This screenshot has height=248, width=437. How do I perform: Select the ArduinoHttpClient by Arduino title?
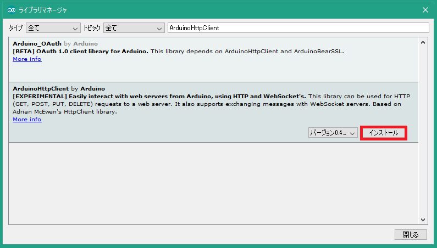pyautogui.click(x=59, y=88)
